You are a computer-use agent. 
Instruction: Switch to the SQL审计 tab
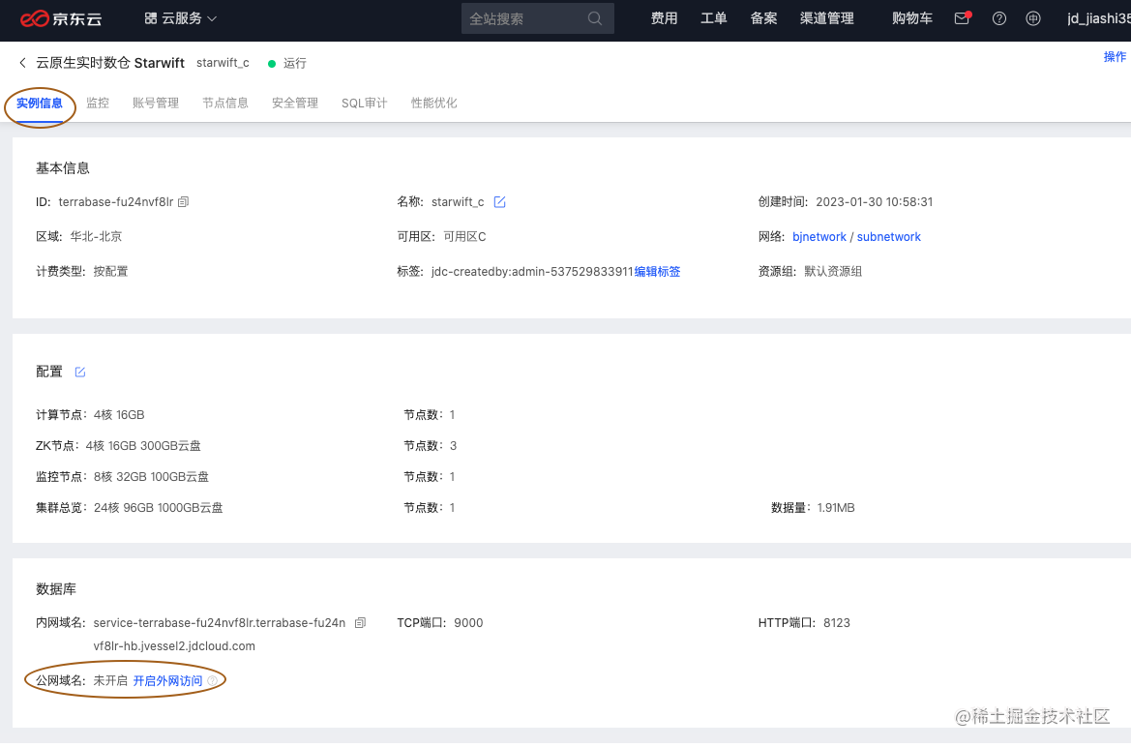pyautogui.click(x=364, y=104)
